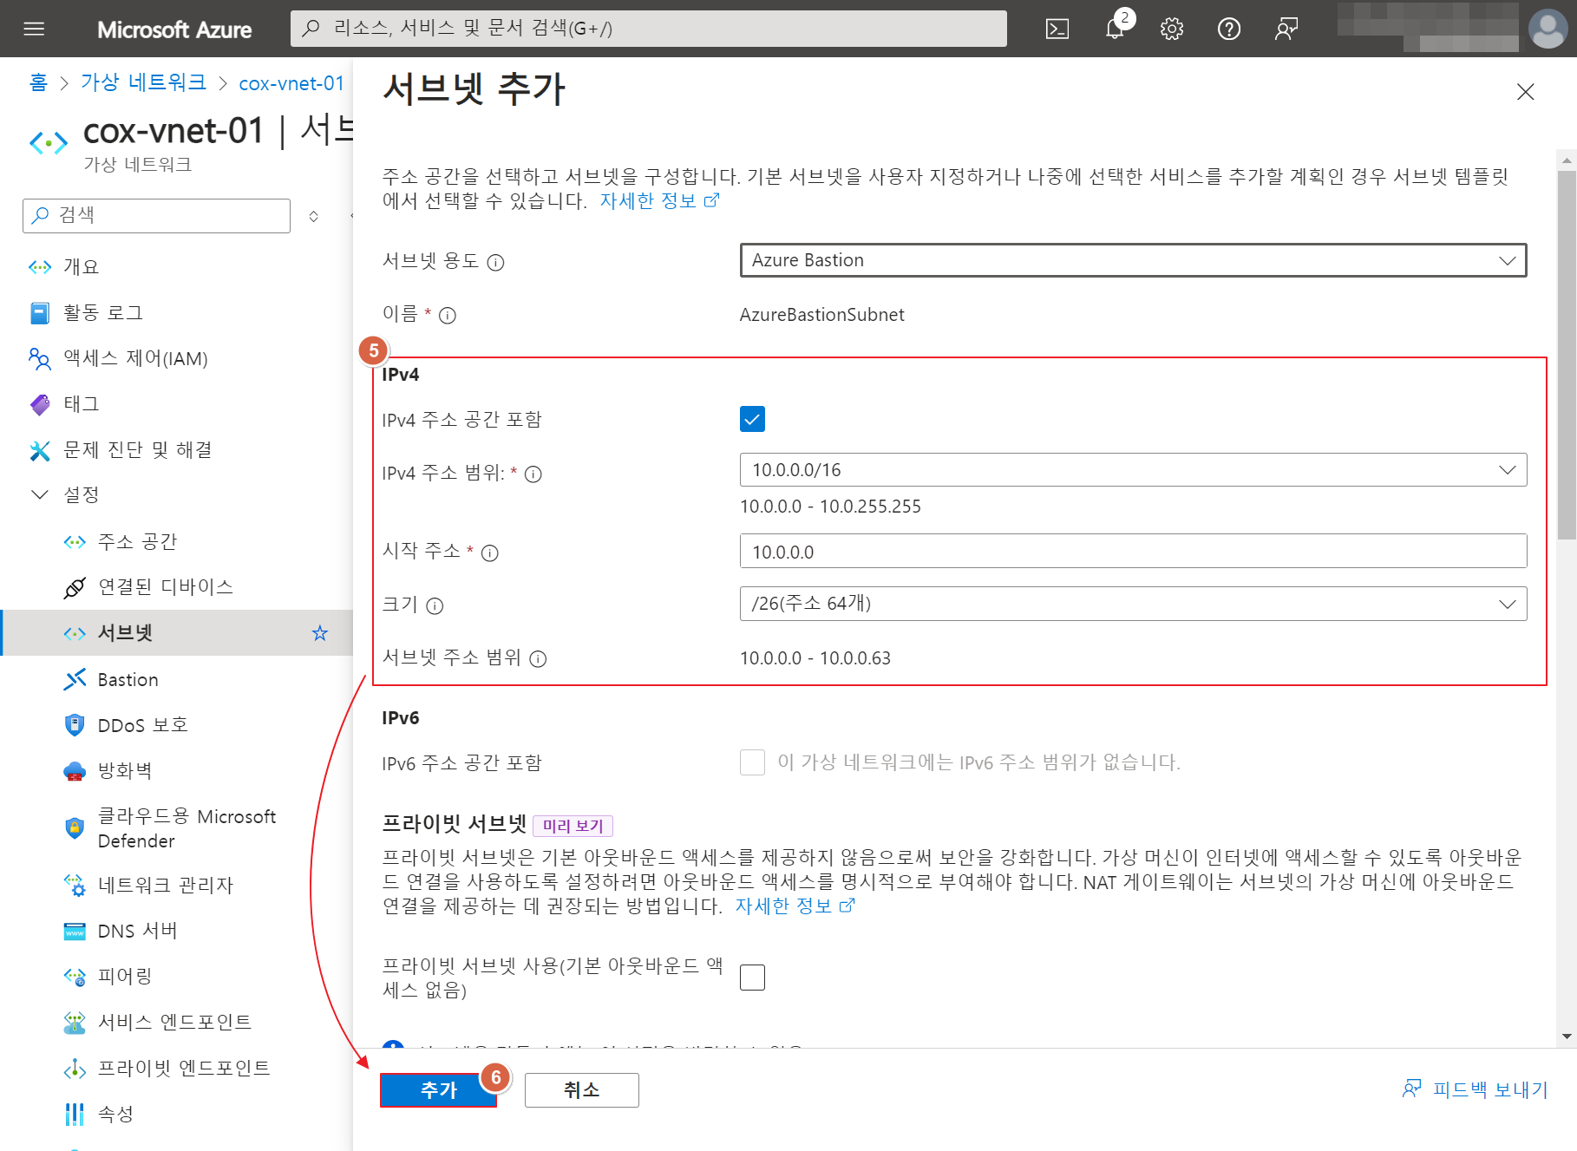The height and width of the screenshot is (1151, 1577).
Task: Open 자세한 정보 link in 프라이빗 서브넷 section
Action: point(795,906)
